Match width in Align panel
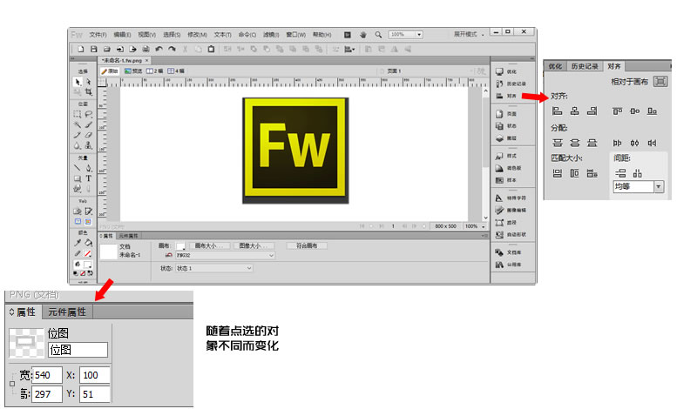This screenshot has width=677, height=409. 558,173
